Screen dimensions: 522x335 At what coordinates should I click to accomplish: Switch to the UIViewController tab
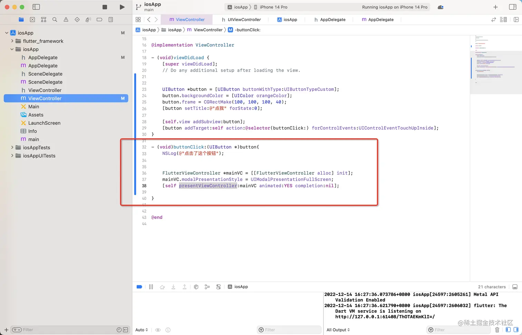241,20
